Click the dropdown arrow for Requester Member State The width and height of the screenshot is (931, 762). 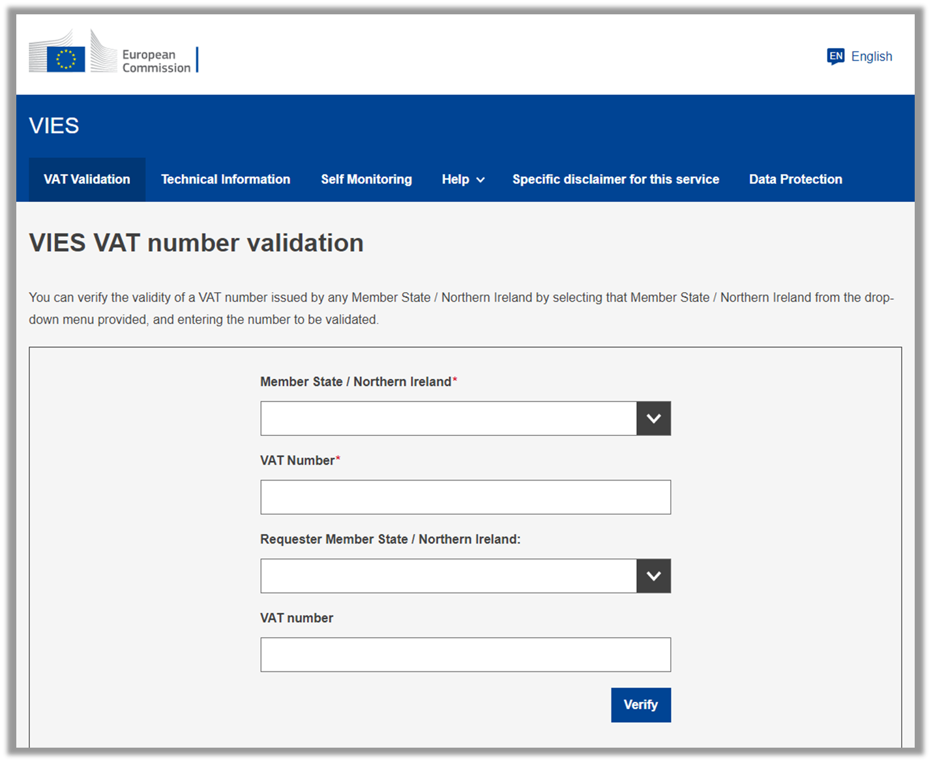[653, 576]
